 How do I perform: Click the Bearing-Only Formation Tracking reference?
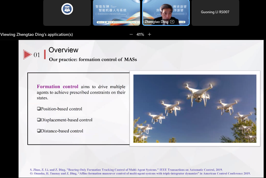[126, 170]
